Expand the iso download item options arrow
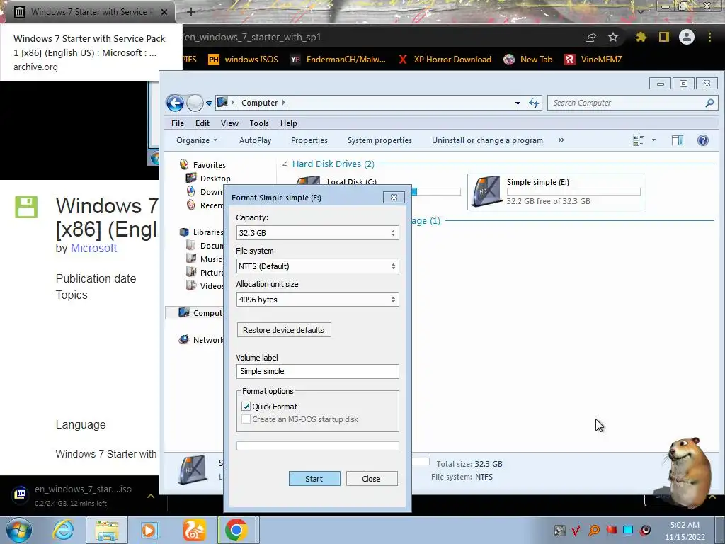Viewport: 725px width, 544px height. 151,495
